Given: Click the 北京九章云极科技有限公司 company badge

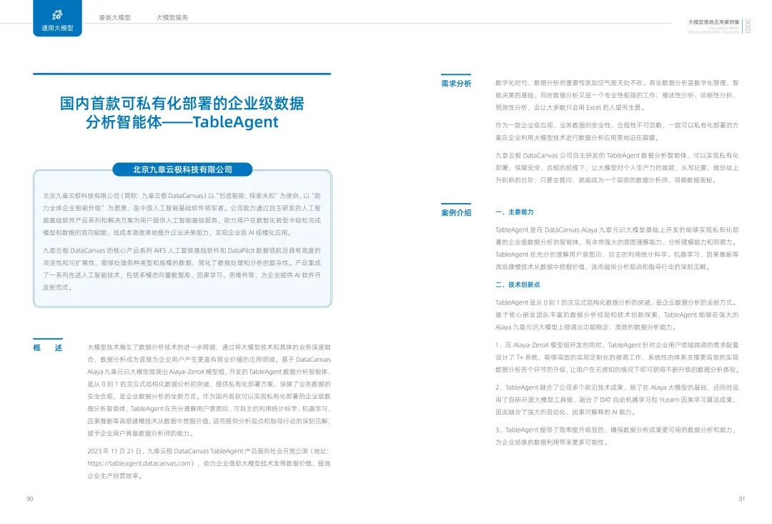Looking at the screenshot, I should click(x=182, y=169).
